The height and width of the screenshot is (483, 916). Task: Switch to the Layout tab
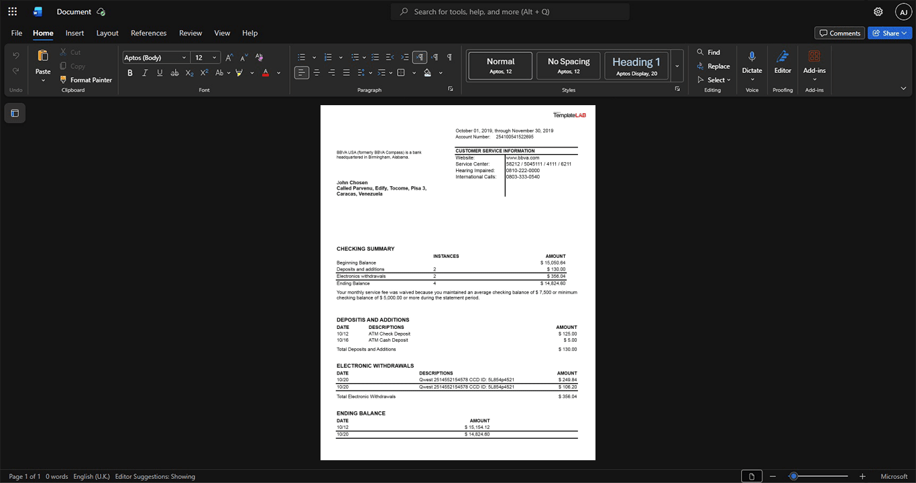(107, 33)
